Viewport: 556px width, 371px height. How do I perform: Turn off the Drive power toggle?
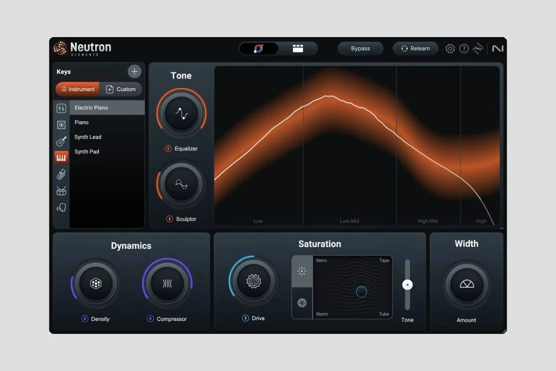click(246, 319)
